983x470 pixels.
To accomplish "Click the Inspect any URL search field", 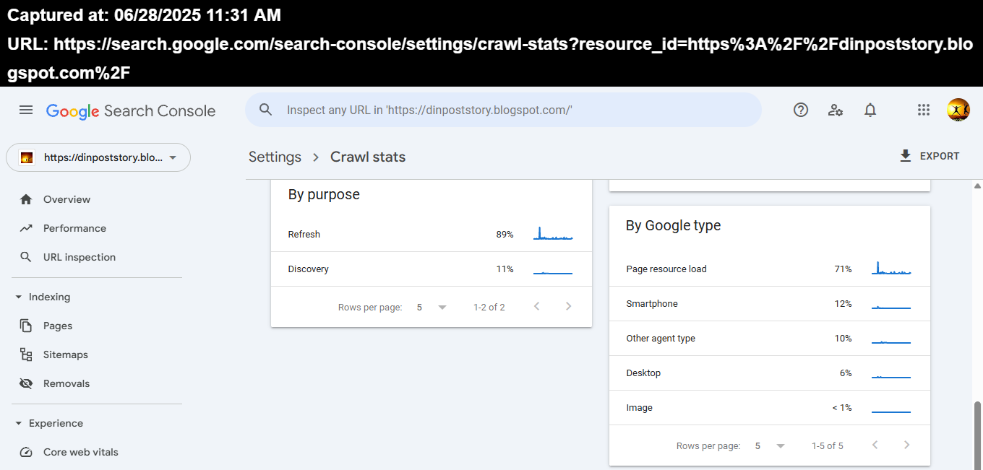I will click(506, 110).
